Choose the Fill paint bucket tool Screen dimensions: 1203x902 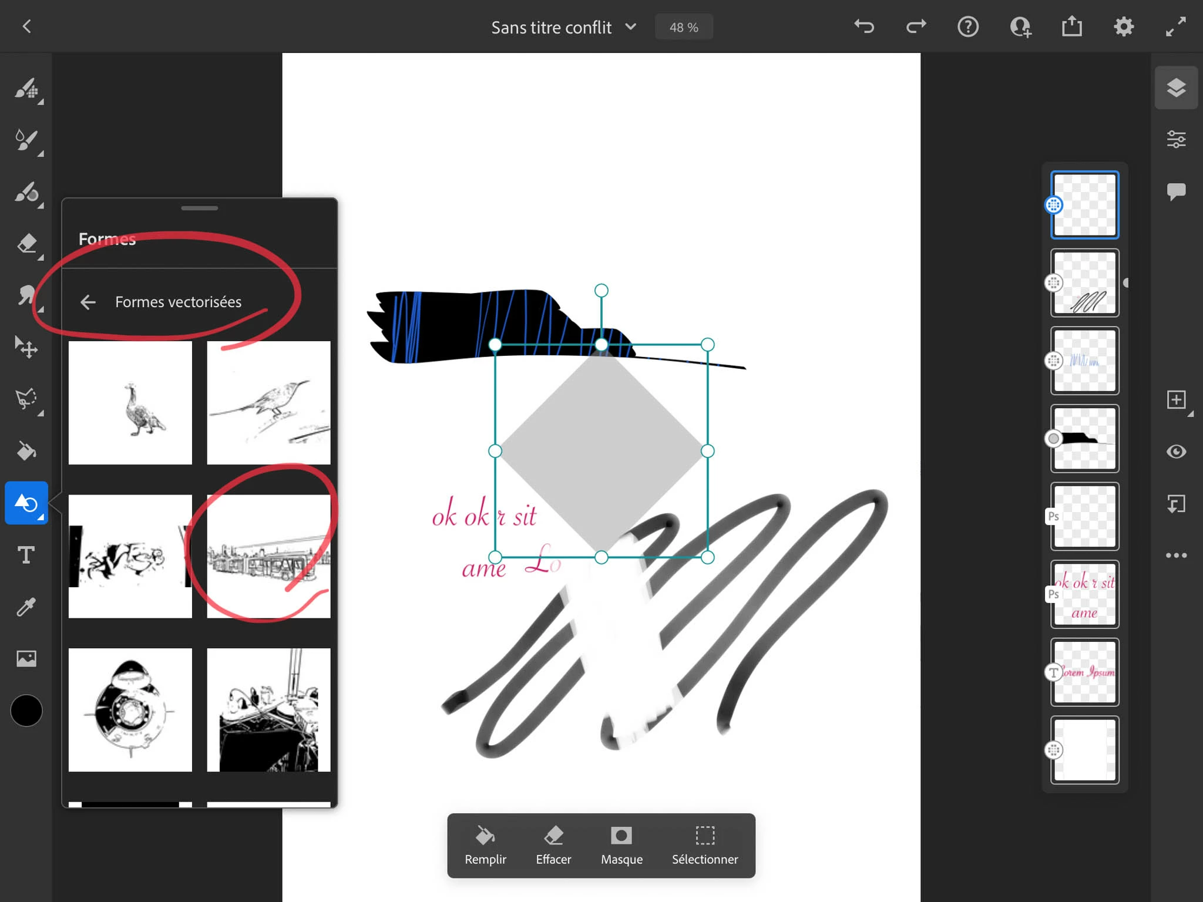(26, 450)
